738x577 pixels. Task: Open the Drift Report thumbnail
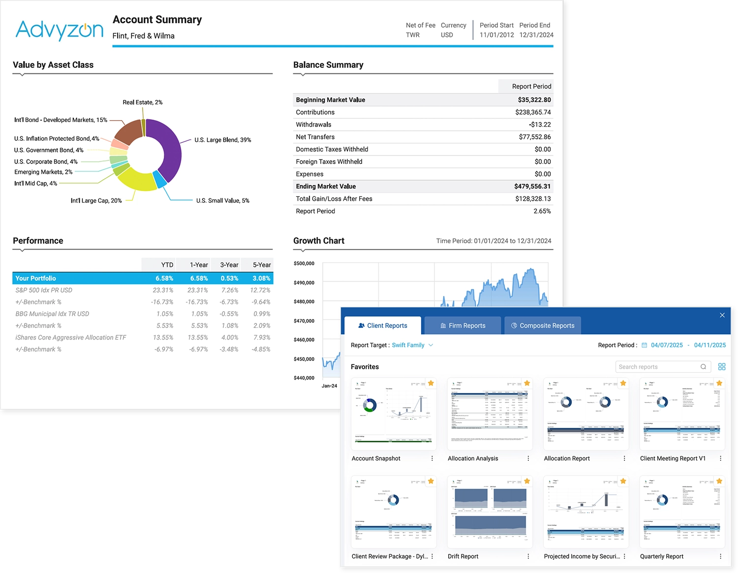tap(490, 512)
